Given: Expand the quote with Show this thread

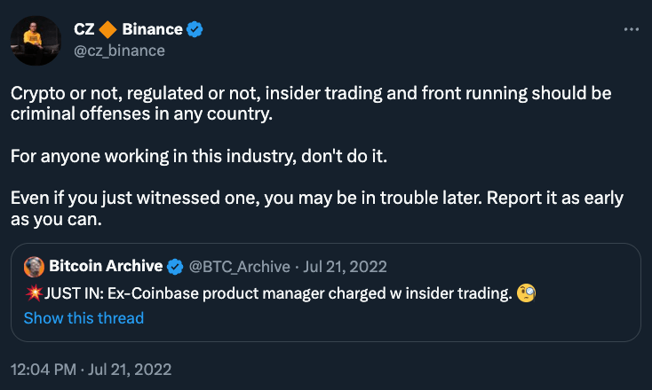Looking at the screenshot, I should tap(83, 318).
